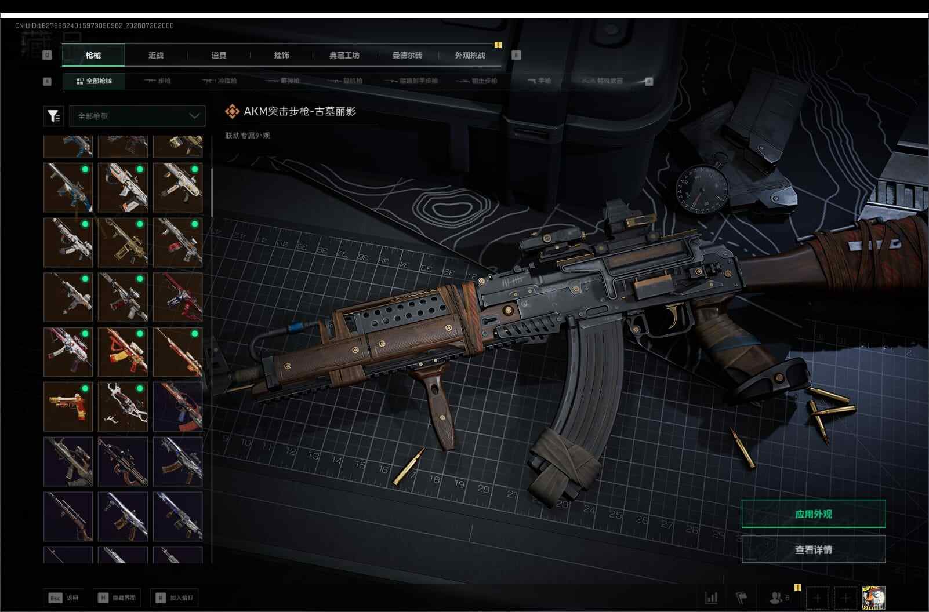Switch to the 近战 melee tab
The image size is (929, 612).
point(156,56)
